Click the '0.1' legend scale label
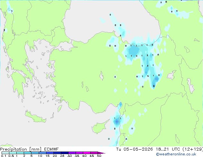This screenshot has width=203, height=157. (4, 156)
